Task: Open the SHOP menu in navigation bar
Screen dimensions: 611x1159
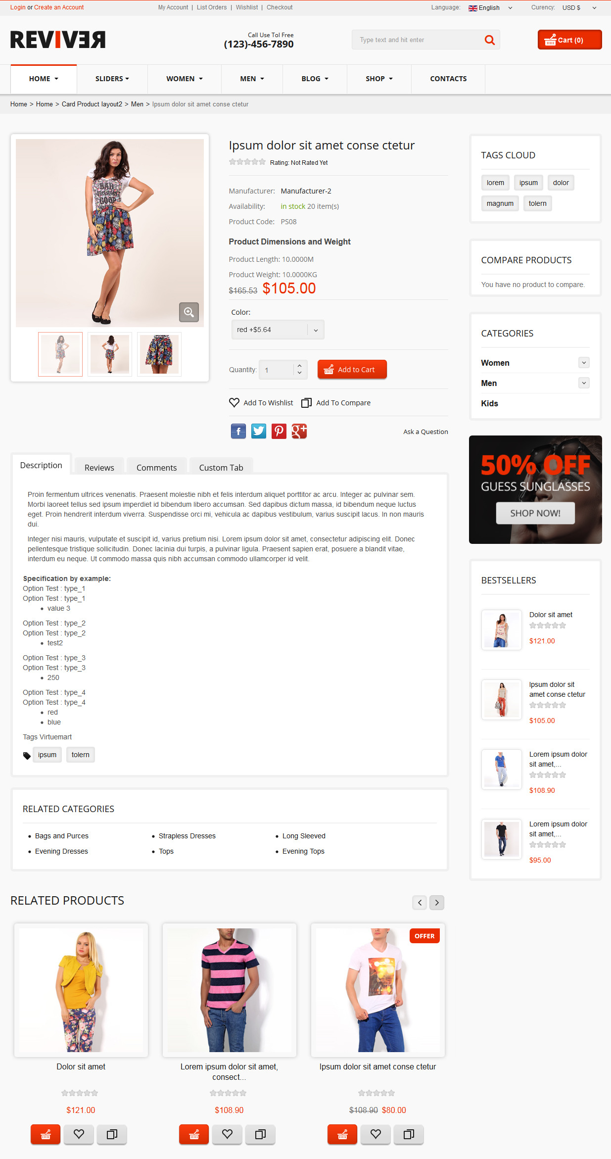Action: point(379,79)
